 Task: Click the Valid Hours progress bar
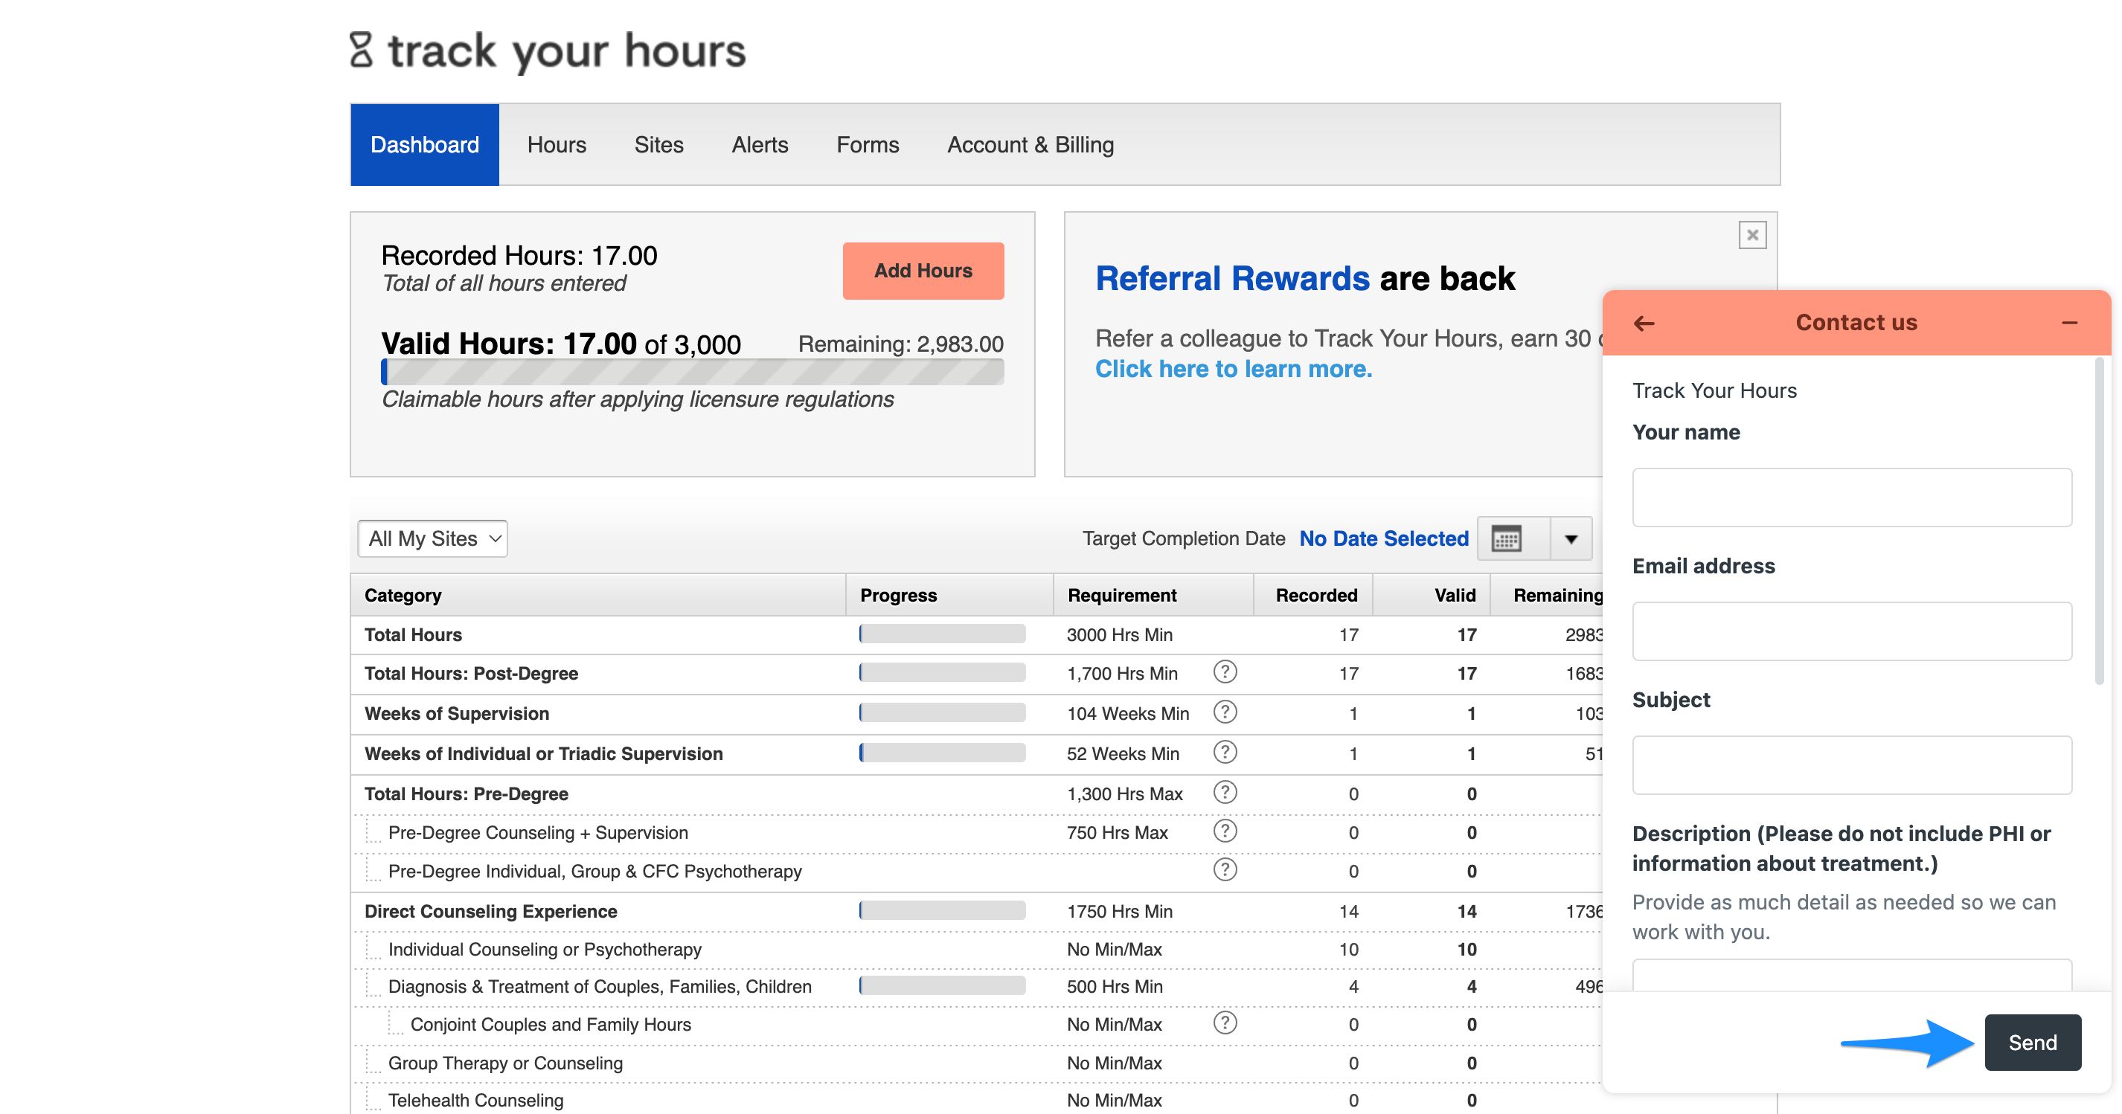point(692,372)
